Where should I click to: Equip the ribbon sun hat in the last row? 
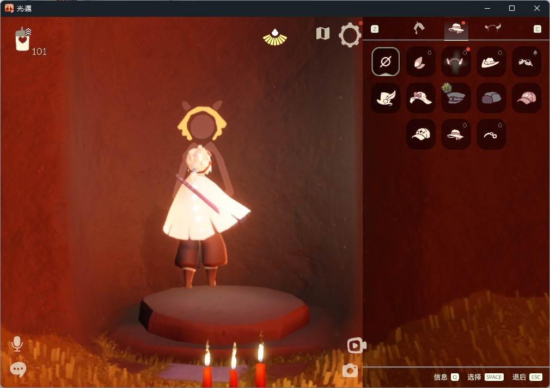pos(456,134)
